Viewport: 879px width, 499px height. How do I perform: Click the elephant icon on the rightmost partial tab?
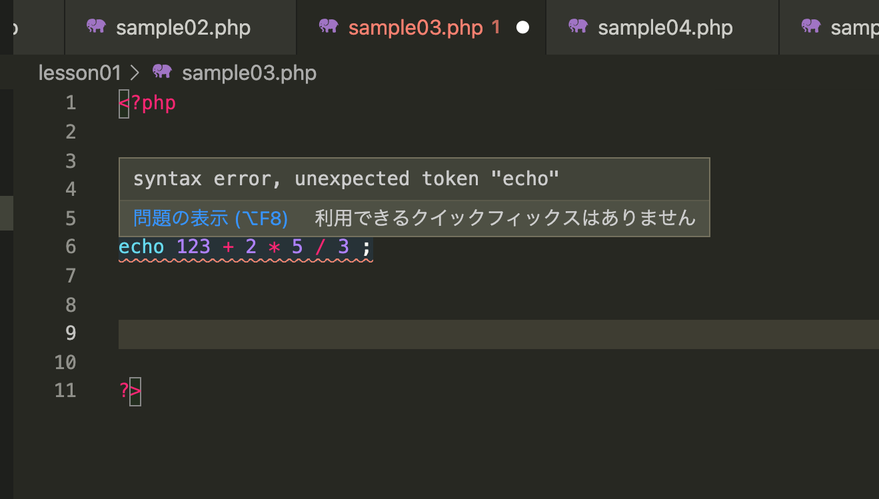tap(810, 27)
